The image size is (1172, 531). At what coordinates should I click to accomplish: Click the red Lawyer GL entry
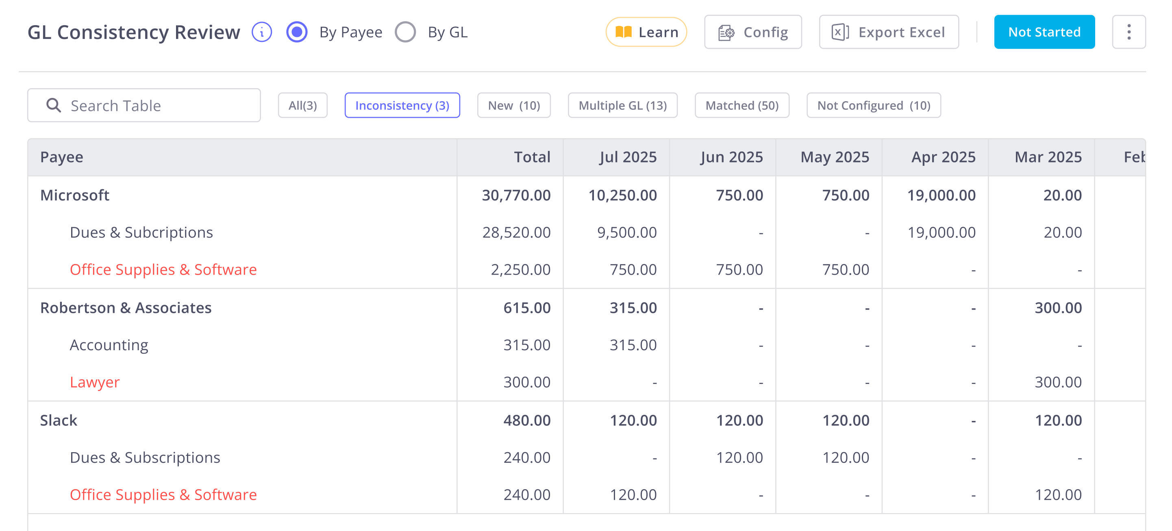[x=95, y=382]
